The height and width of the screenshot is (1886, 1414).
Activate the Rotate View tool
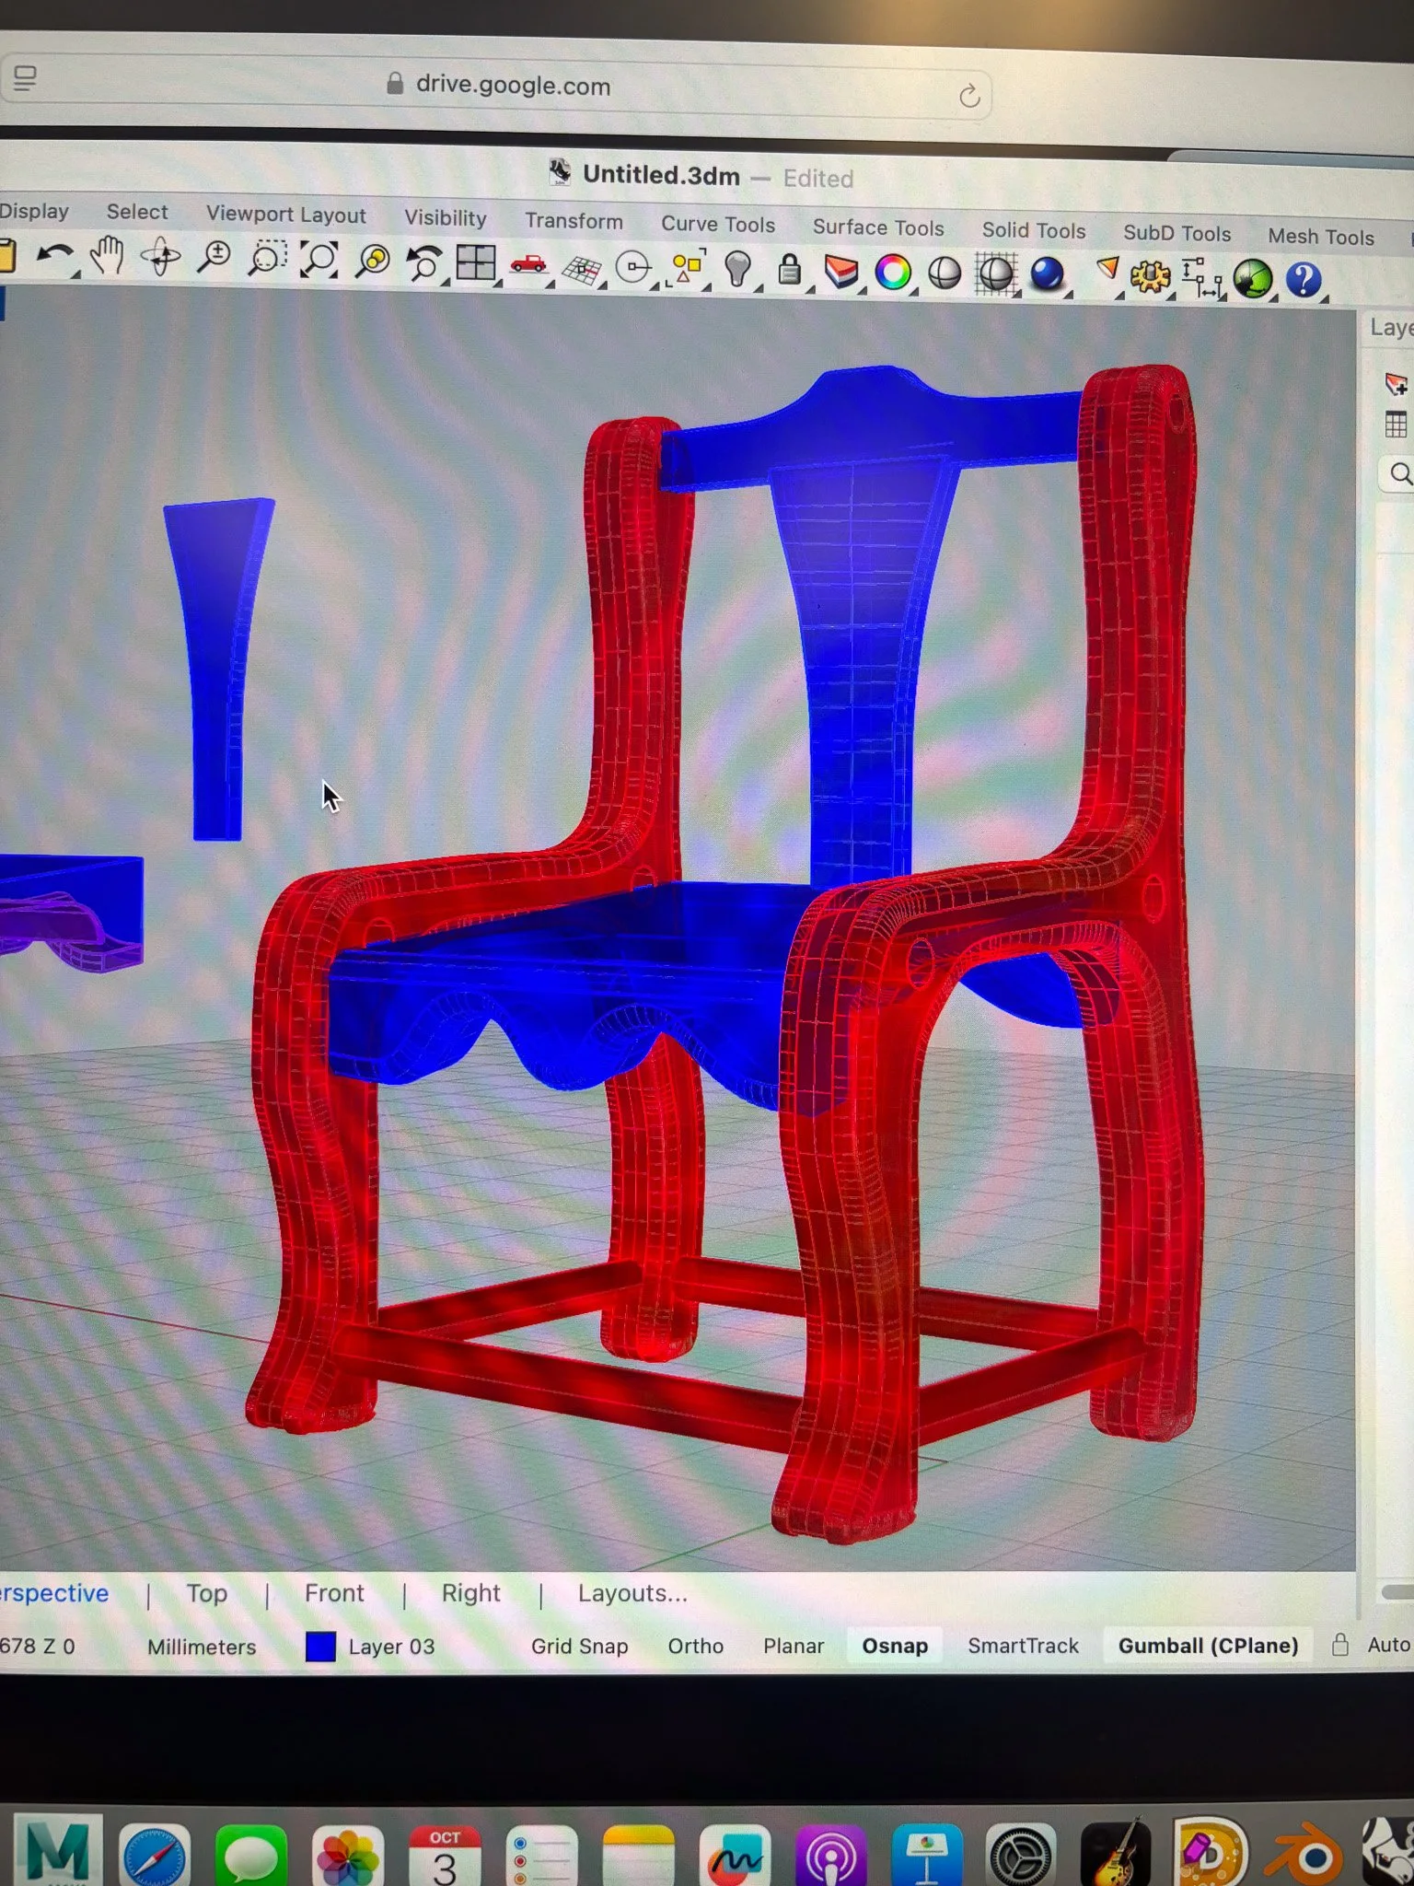click(x=160, y=257)
